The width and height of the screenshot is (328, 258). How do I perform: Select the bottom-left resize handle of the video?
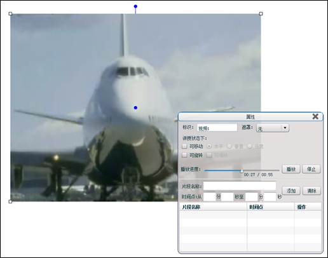10,201
